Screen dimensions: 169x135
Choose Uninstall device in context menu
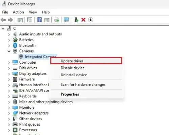[87, 75]
